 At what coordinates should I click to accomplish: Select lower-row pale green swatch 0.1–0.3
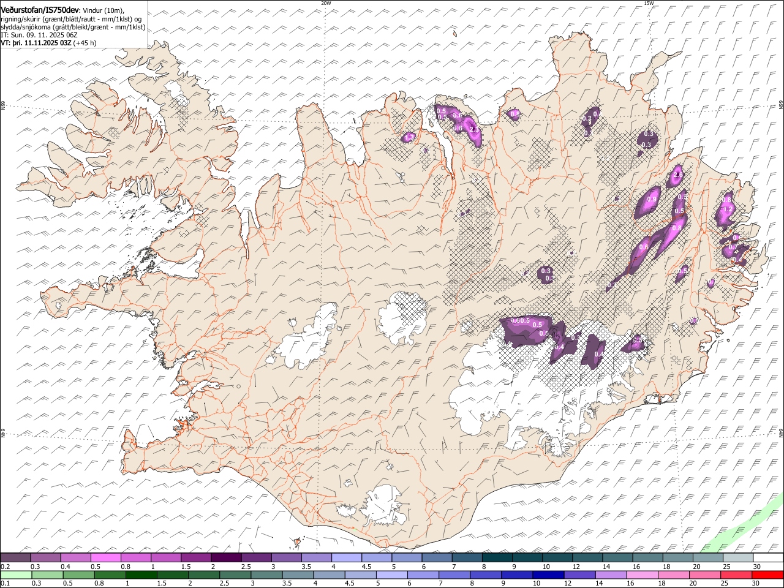[x=17, y=575]
